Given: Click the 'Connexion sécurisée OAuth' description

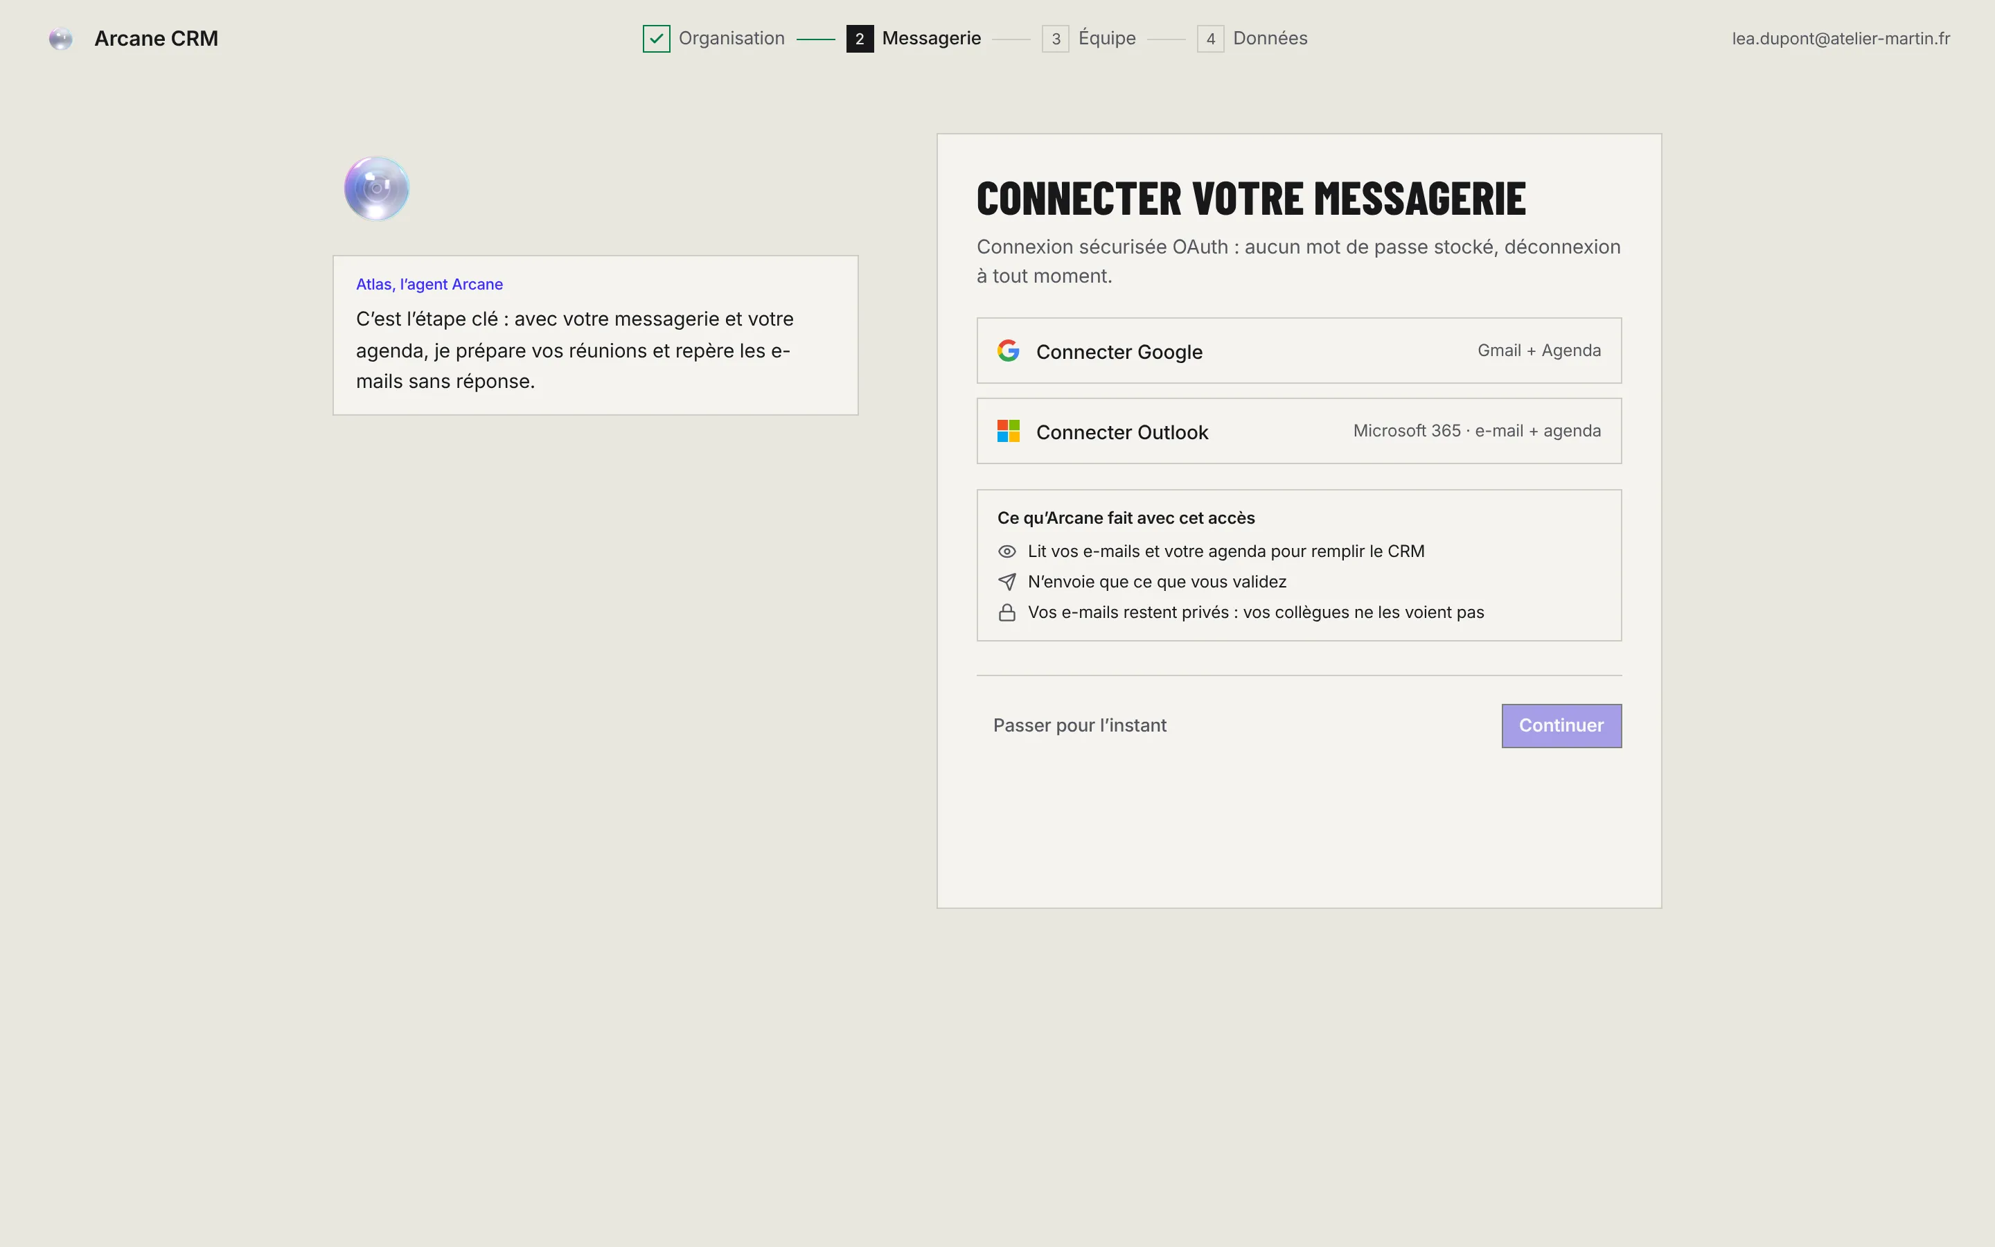Looking at the screenshot, I should [1298, 261].
